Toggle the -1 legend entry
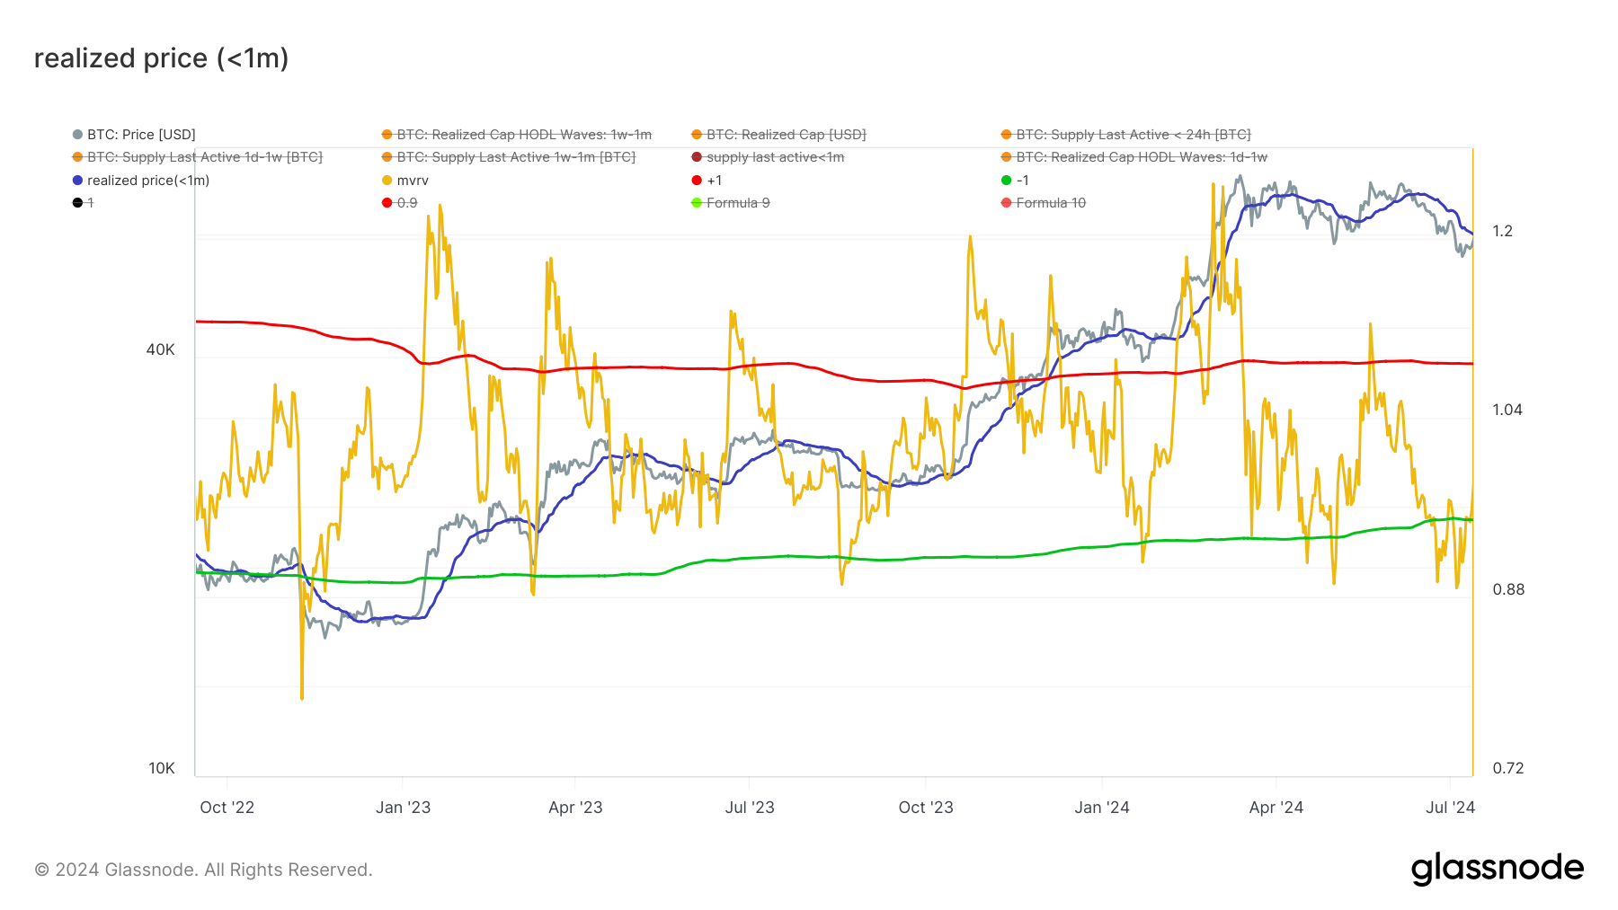 coord(1015,181)
